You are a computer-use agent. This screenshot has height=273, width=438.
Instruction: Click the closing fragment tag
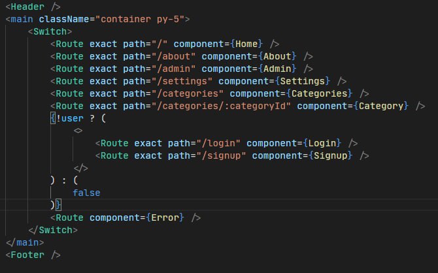click(x=81, y=168)
